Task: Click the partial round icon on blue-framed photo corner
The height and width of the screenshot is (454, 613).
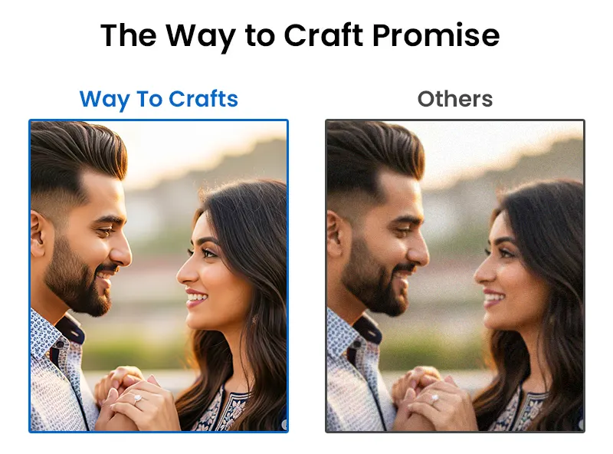Action: (x=284, y=424)
